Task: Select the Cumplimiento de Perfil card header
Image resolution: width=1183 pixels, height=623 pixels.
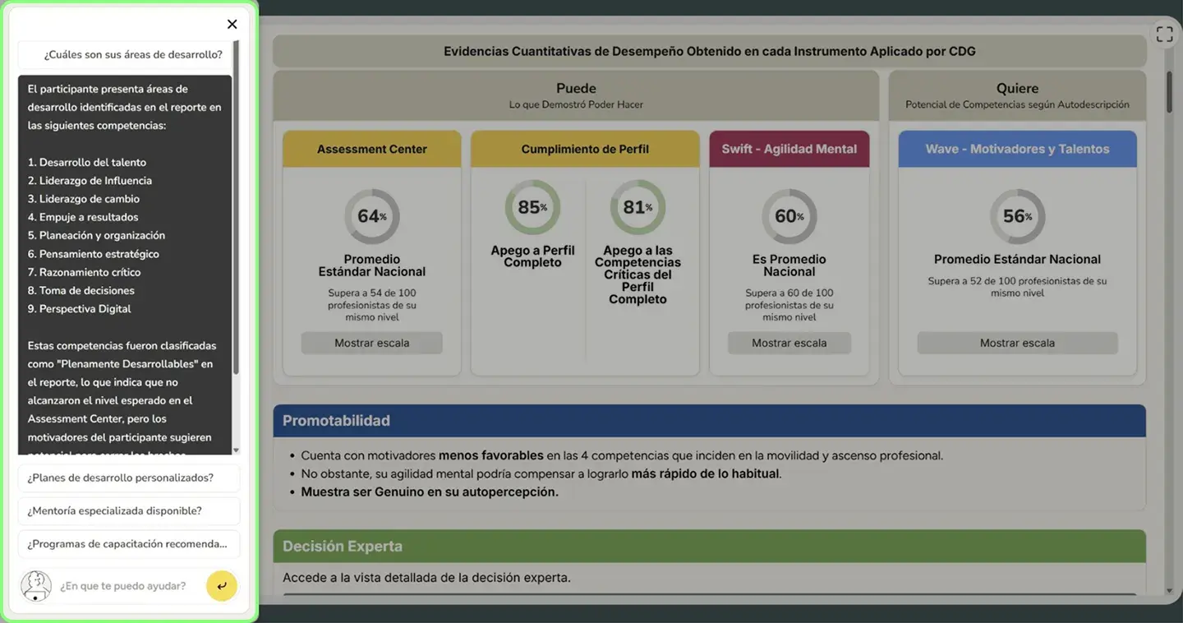Action: (x=585, y=149)
